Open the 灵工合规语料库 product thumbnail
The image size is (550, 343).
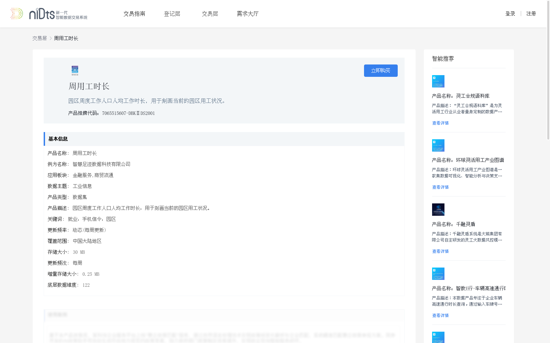point(438,81)
